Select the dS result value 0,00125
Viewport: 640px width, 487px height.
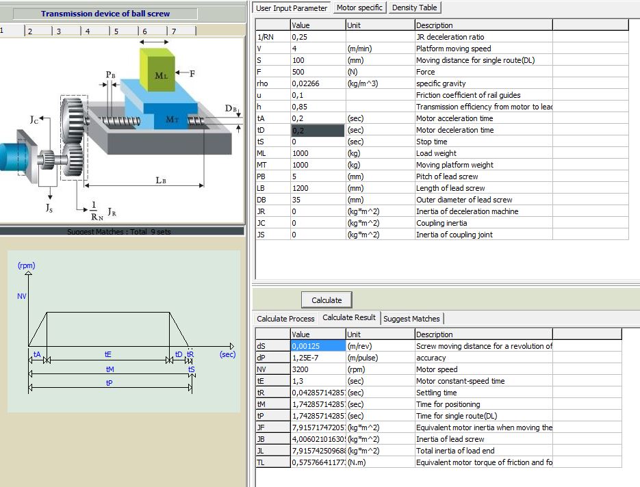(318, 346)
